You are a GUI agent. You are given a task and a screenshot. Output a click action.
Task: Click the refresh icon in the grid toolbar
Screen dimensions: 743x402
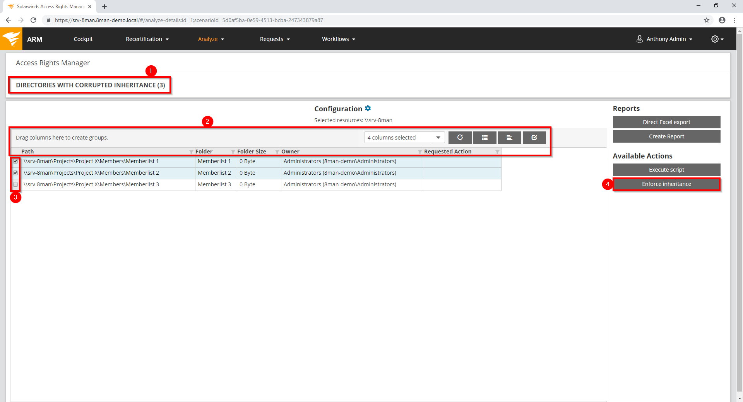(x=460, y=138)
